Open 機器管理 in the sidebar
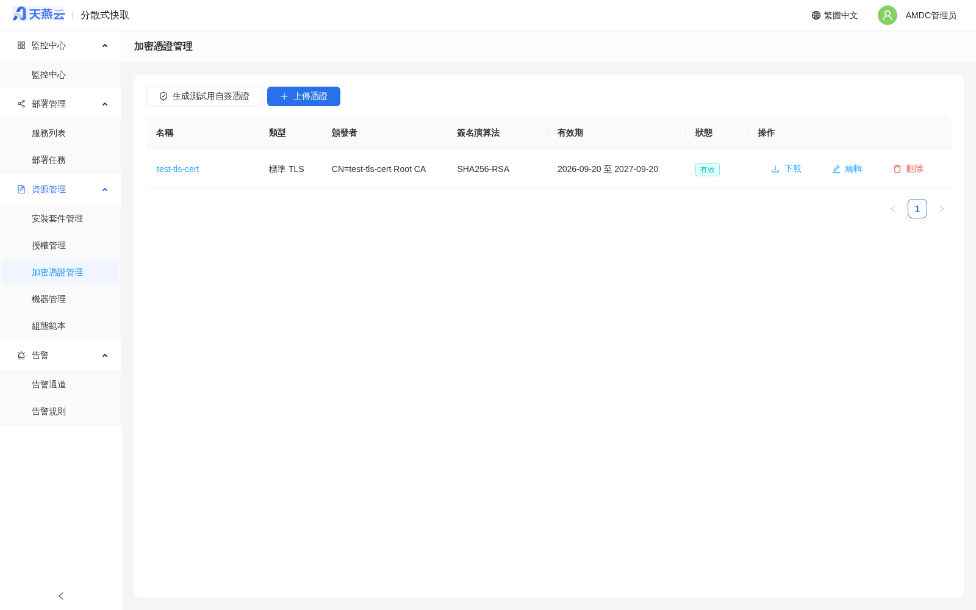976x610 pixels. click(61, 299)
